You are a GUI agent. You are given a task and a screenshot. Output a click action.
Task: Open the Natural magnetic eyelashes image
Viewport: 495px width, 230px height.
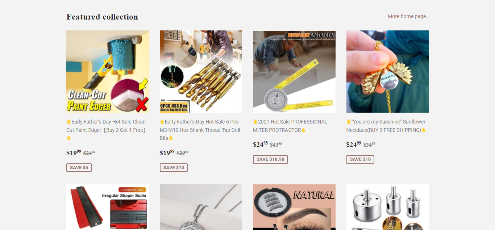294,207
